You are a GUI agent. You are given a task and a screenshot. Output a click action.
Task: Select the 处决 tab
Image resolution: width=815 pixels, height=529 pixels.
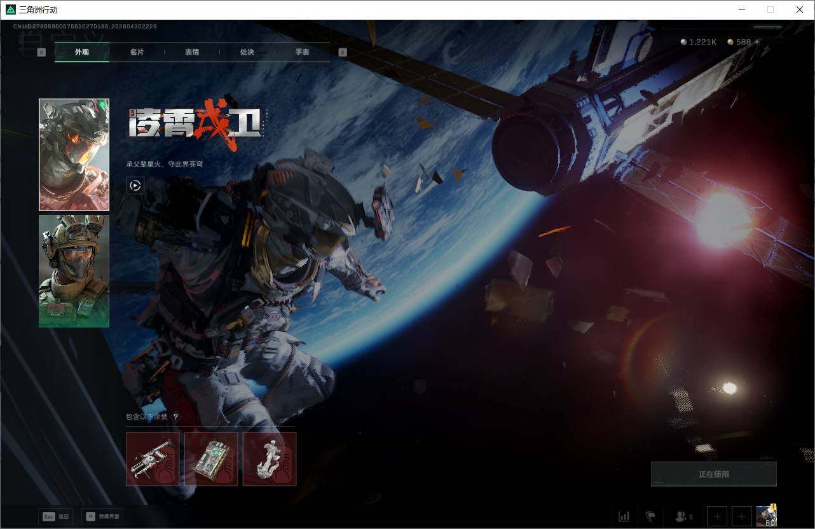point(247,52)
